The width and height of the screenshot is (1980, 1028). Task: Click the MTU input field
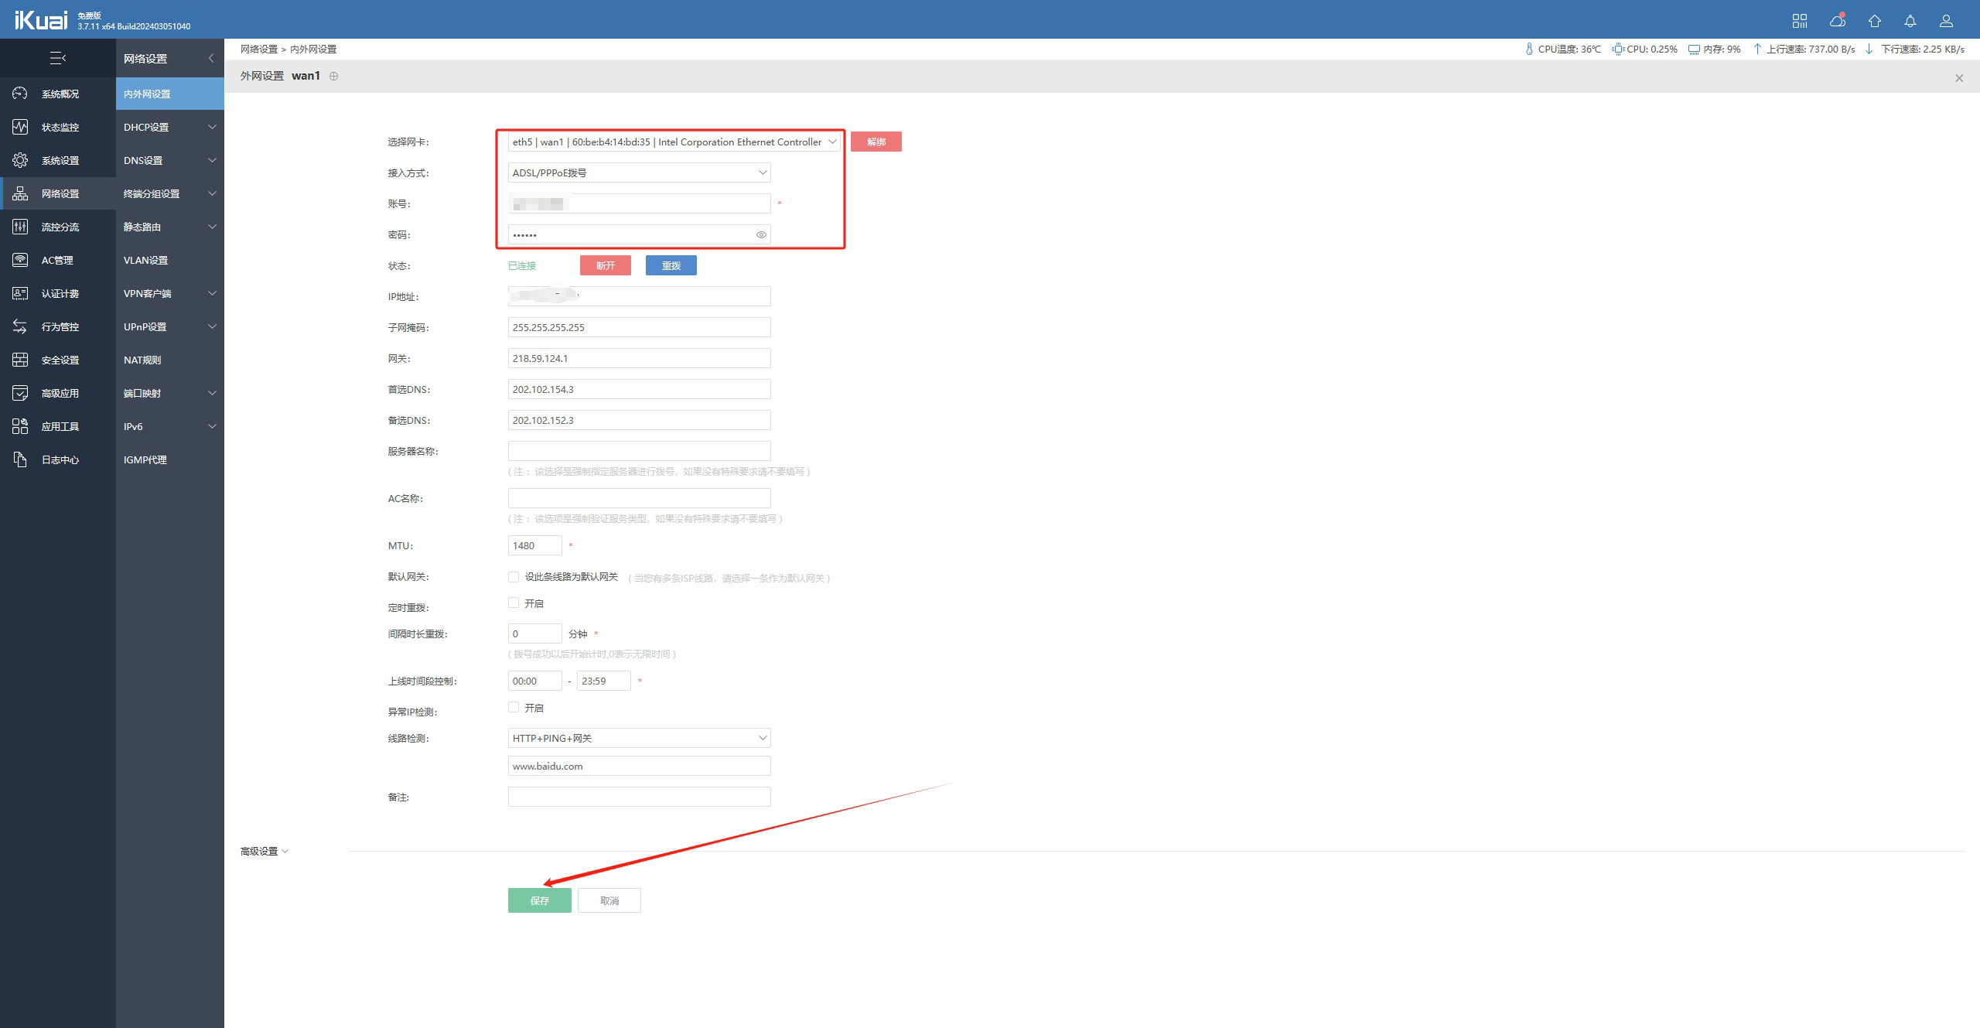pyautogui.click(x=534, y=545)
